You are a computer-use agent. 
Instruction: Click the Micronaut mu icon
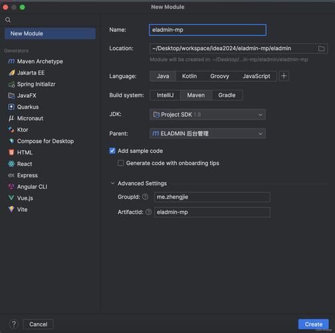[x=11, y=119]
